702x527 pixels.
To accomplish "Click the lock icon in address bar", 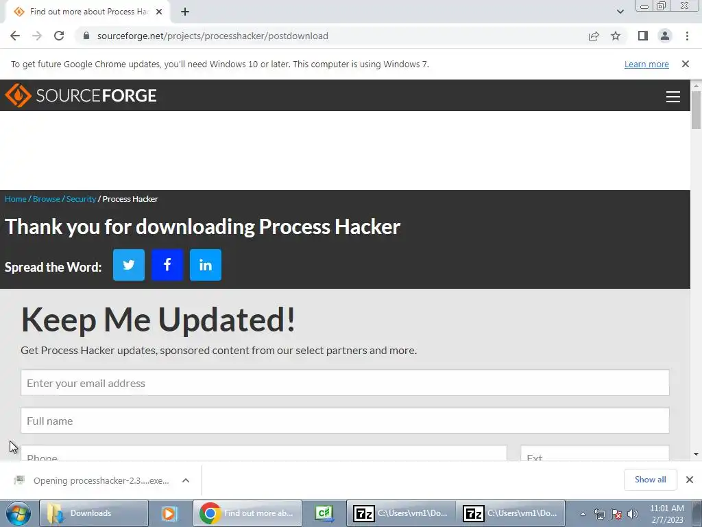I will (x=86, y=36).
